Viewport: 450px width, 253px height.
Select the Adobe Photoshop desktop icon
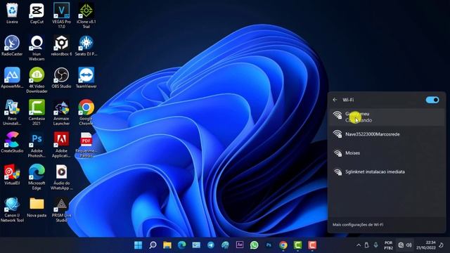[37, 145]
